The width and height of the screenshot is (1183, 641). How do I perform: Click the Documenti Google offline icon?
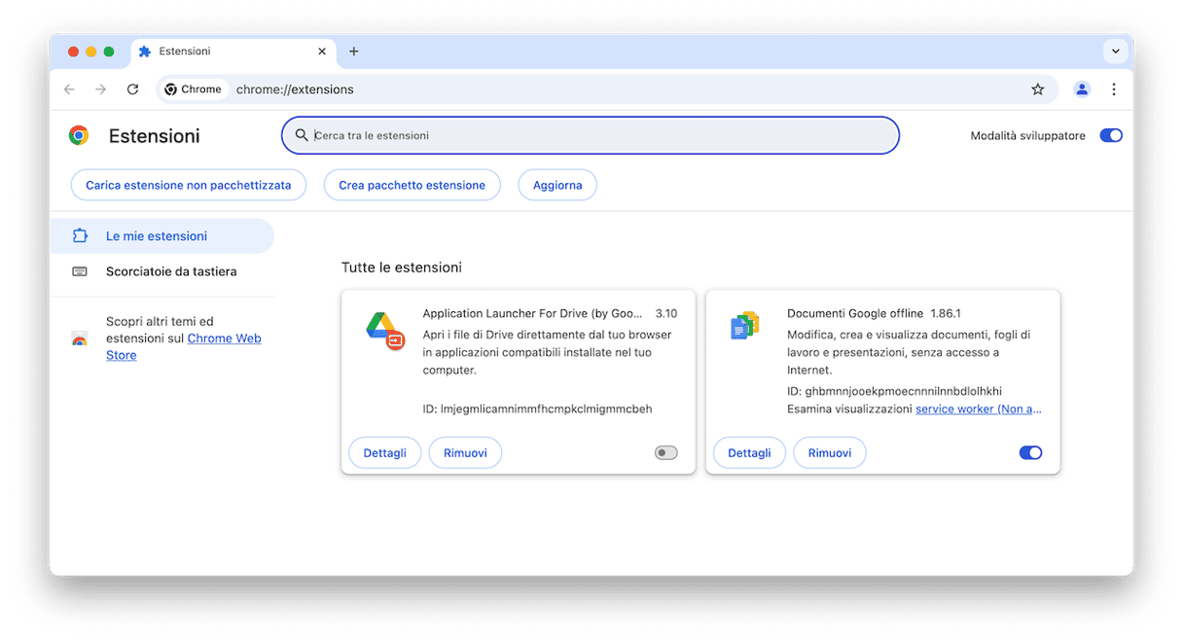744,325
